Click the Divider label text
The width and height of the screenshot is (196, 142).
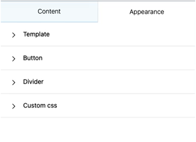(33, 82)
